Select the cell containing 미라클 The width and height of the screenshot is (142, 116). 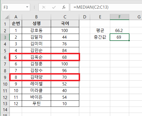pos(36,91)
